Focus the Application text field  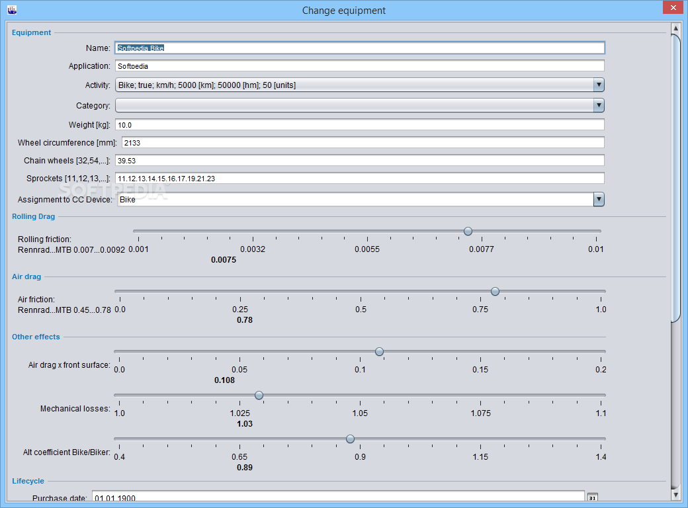(x=360, y=65)
